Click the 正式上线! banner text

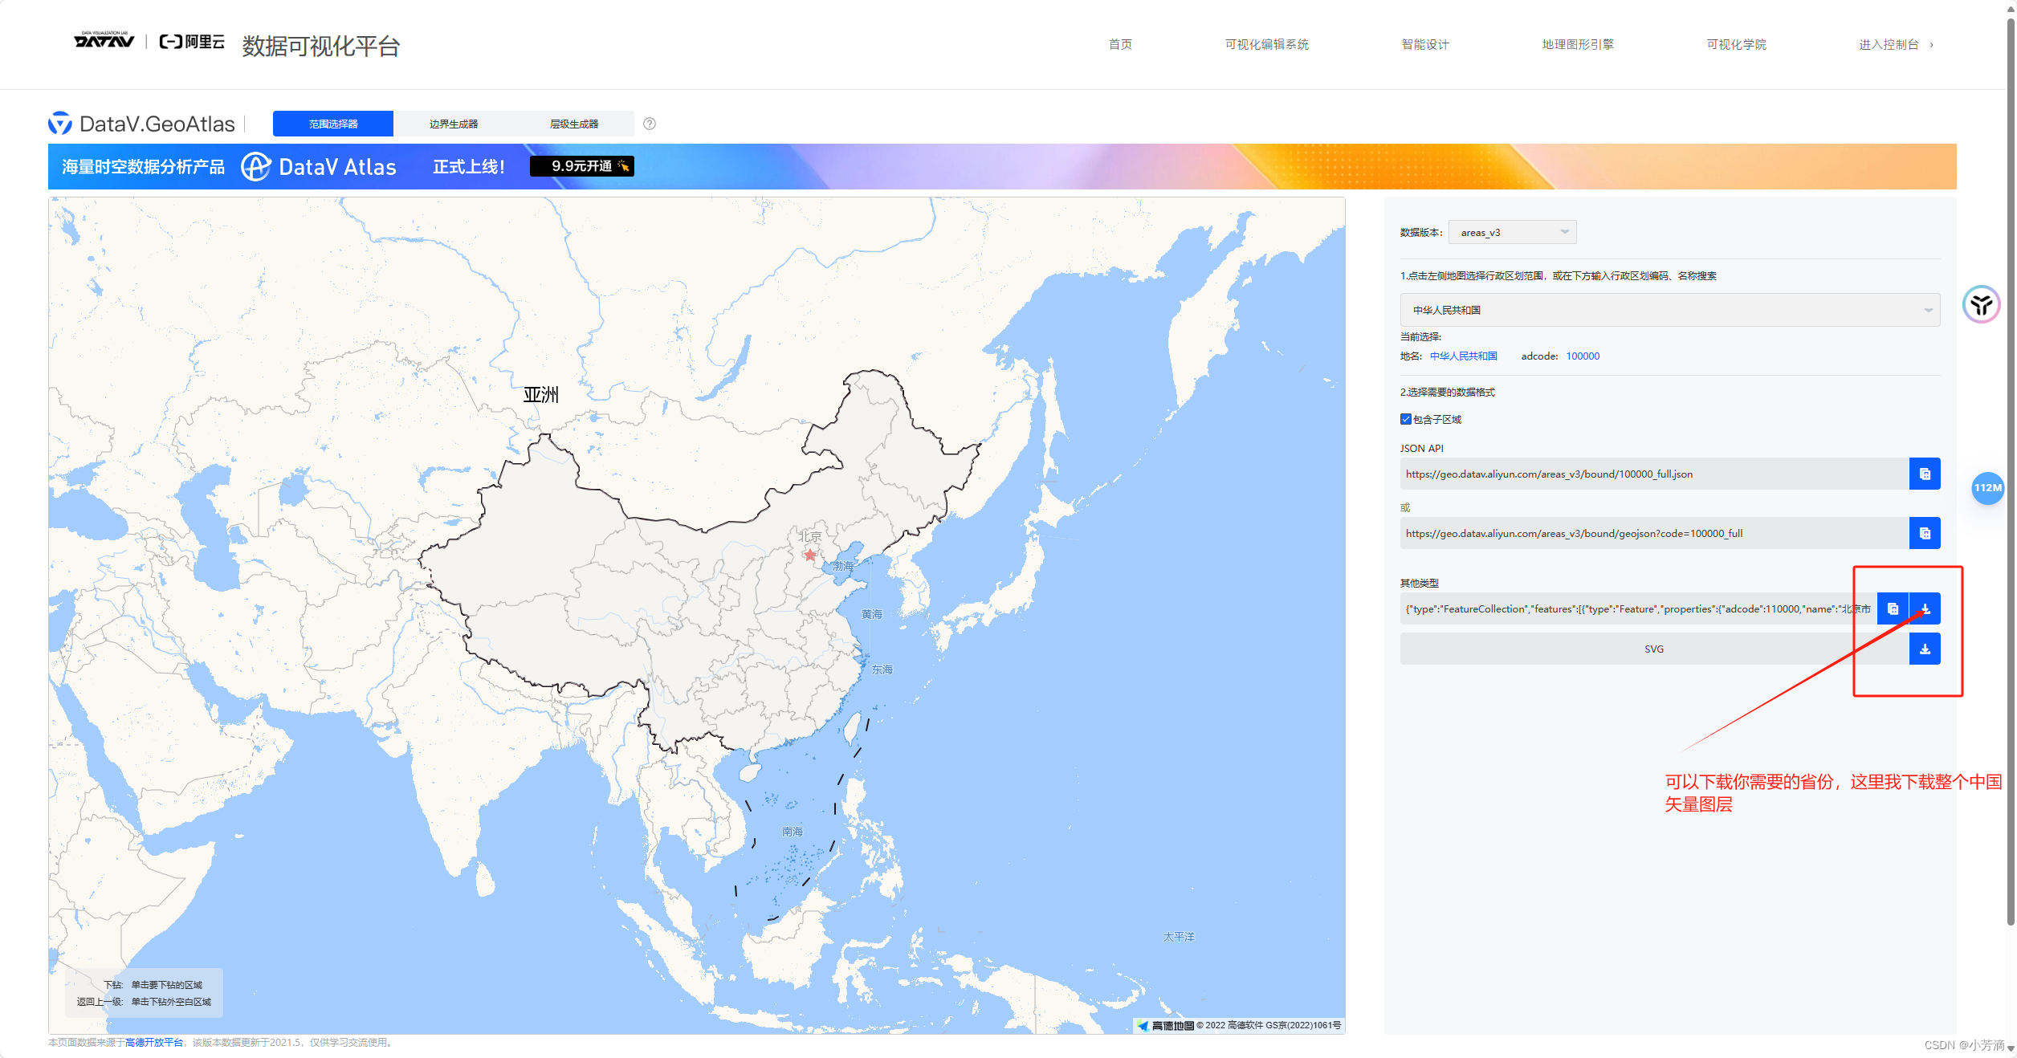469,166
